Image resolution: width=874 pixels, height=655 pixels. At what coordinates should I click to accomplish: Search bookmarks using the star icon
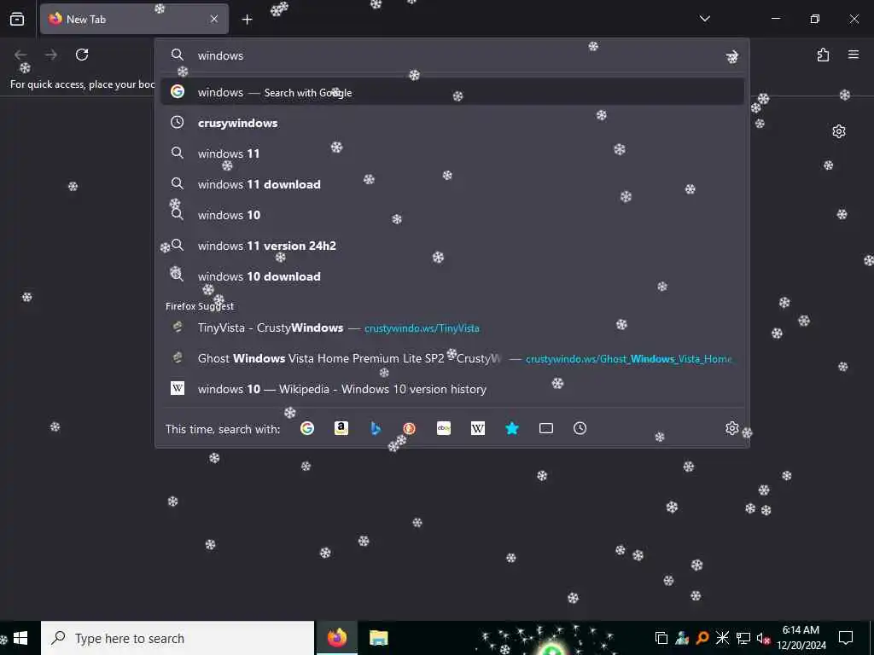(512, 428)
